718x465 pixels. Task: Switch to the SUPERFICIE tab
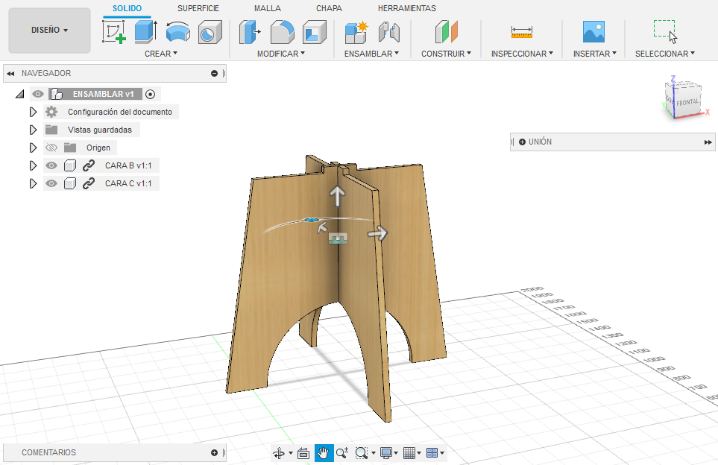click(198, 8)
